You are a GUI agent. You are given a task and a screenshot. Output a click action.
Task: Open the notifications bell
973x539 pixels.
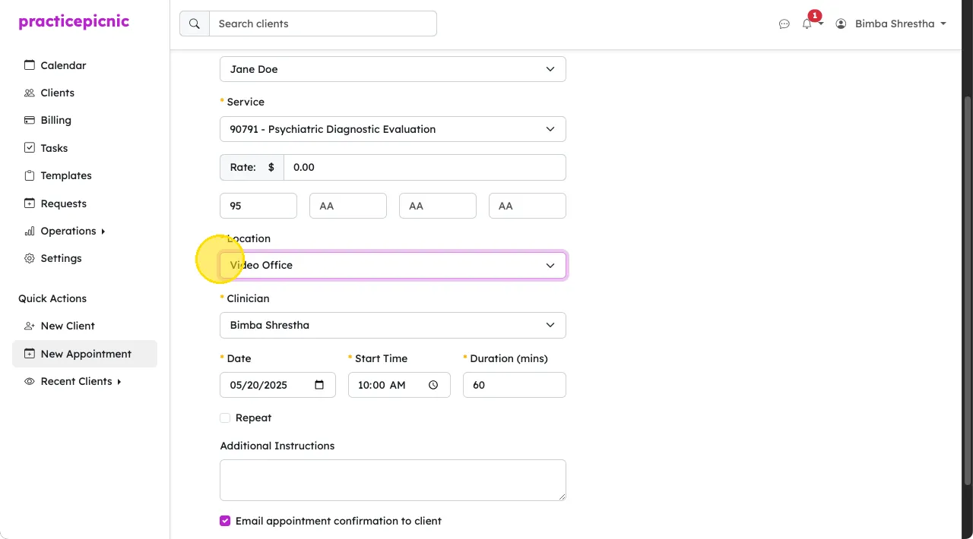pyautogui.click(x=807, y=24)
